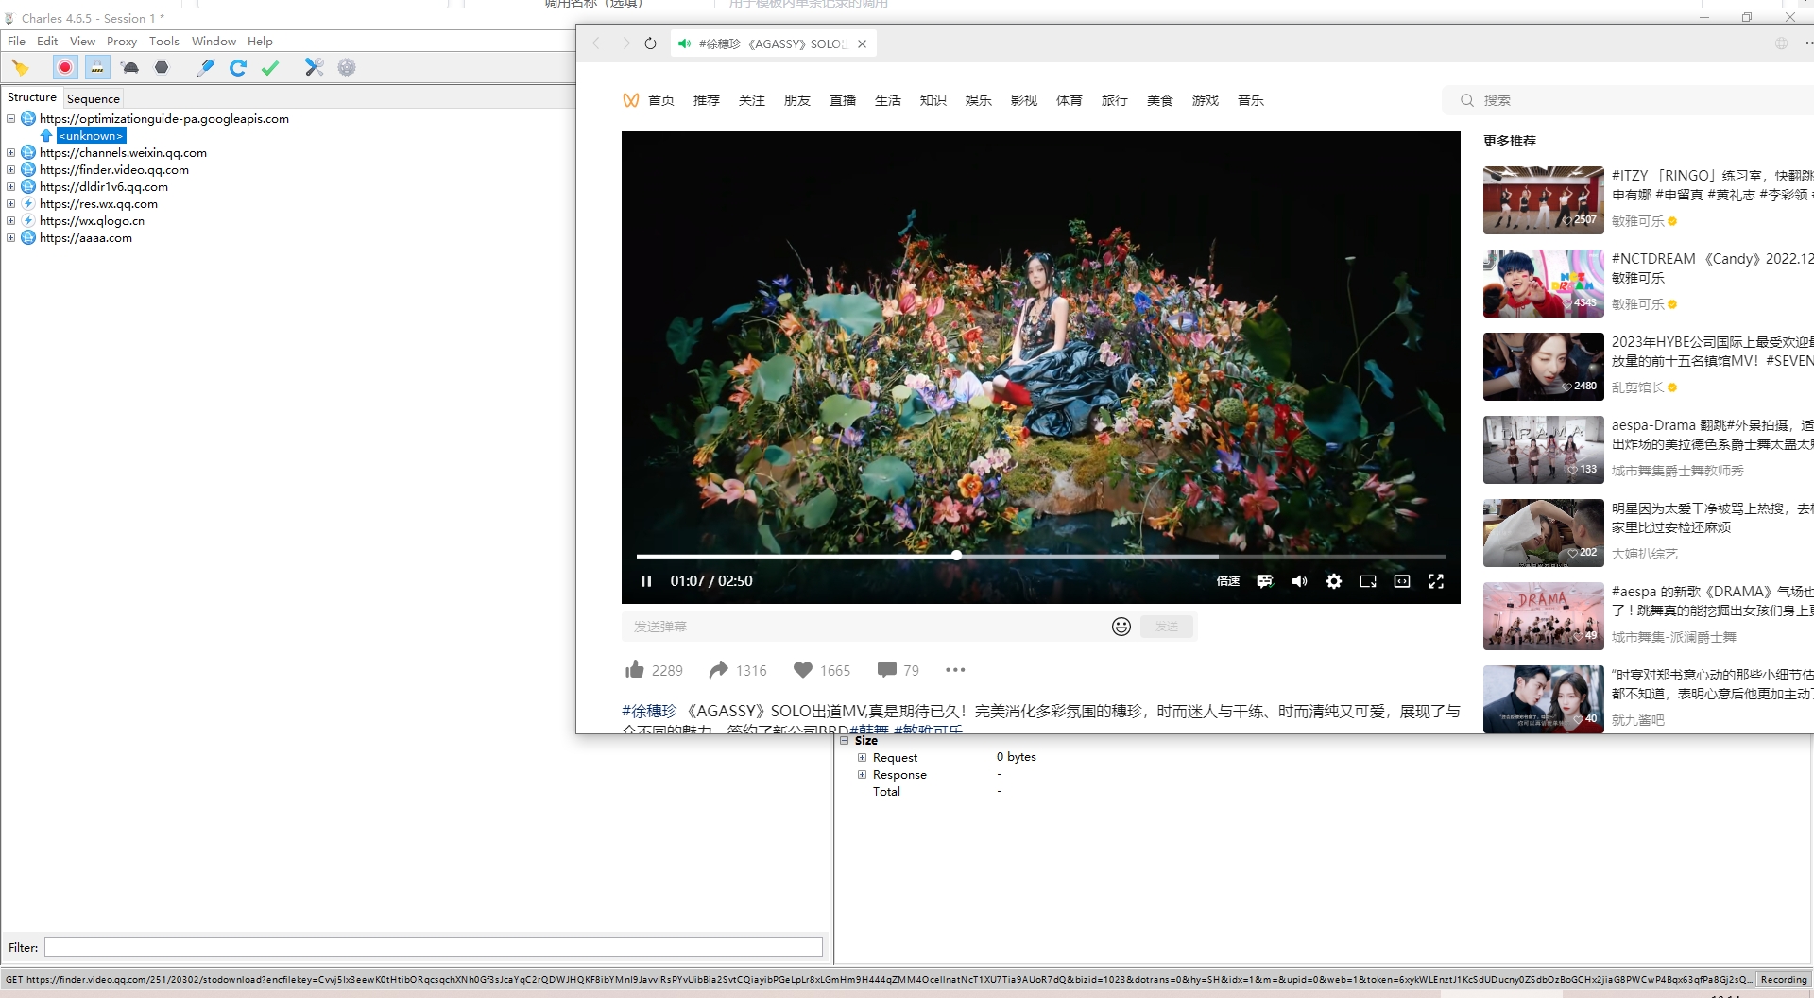Click the speaker audio icon on tab

(685, 43)
